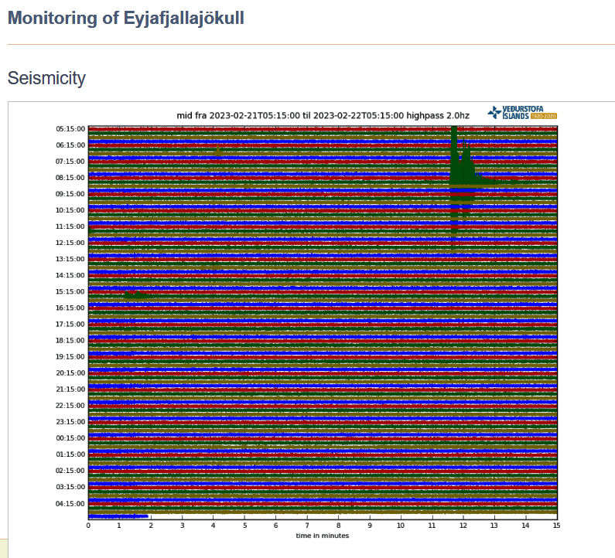Image resolution: width=615 pixels, height=558 pixels.
Task: Click the 15 minute tick on x-axis
Action: click(556, 526)
